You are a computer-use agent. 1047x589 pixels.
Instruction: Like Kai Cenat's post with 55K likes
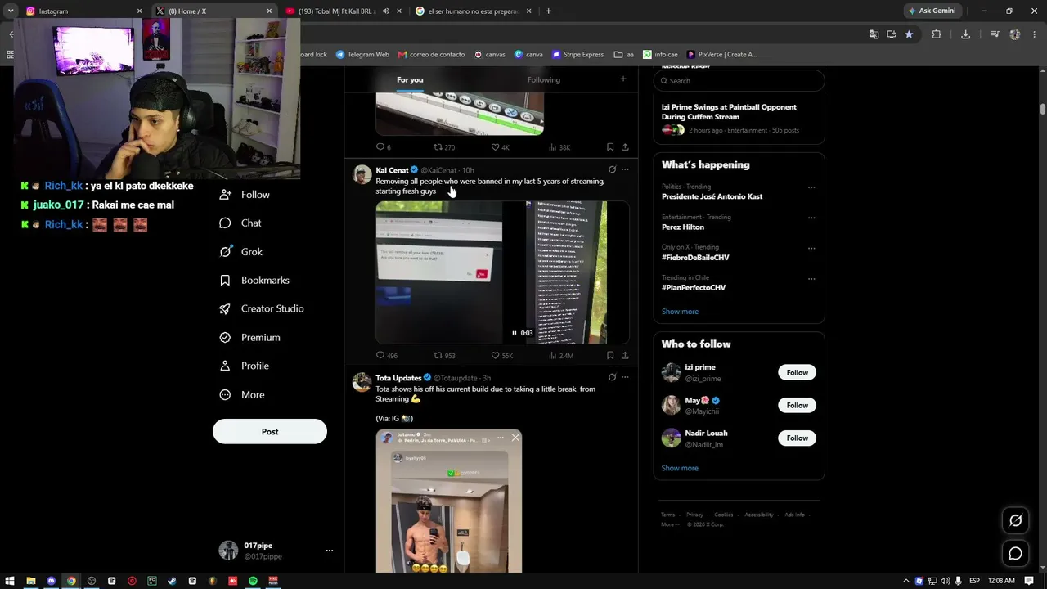tap(501, 356)
